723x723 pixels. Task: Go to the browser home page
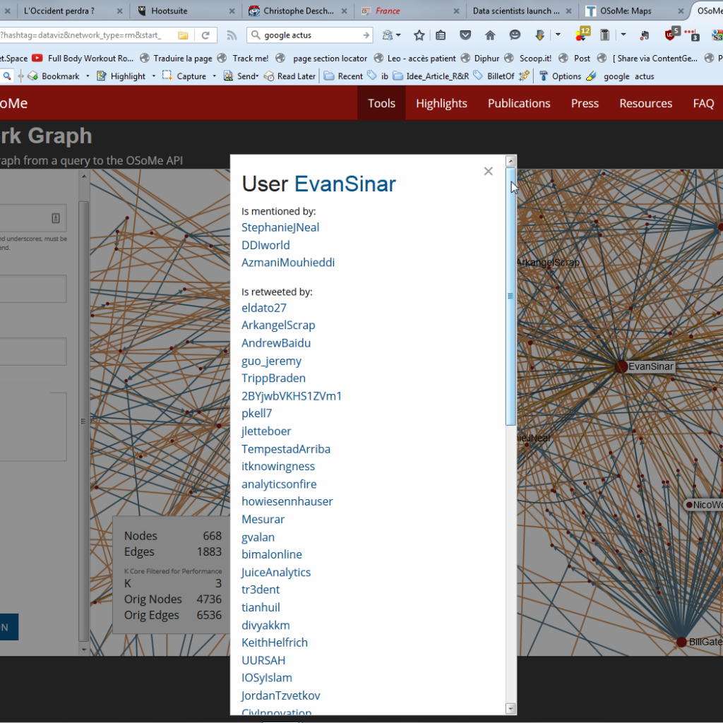click(490, 35)
